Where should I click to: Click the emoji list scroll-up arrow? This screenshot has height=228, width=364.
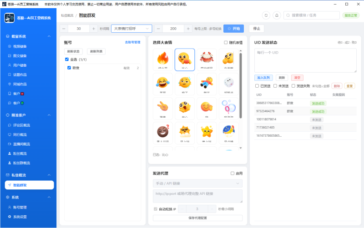click(241, 50)
